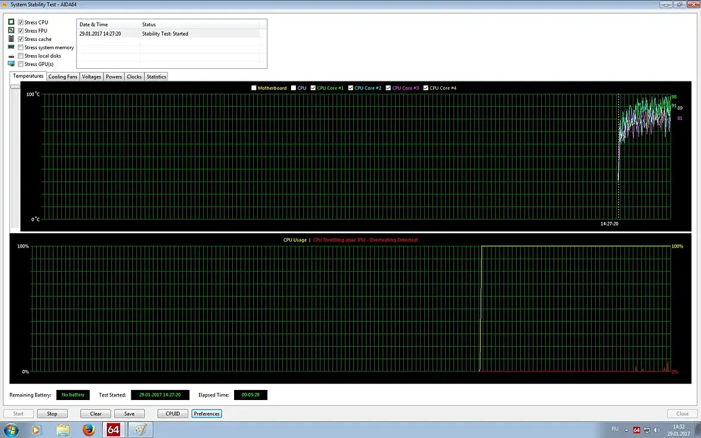The image size is (701, 438).
Task: Click the No battery indicator
Action: (73, 395)
